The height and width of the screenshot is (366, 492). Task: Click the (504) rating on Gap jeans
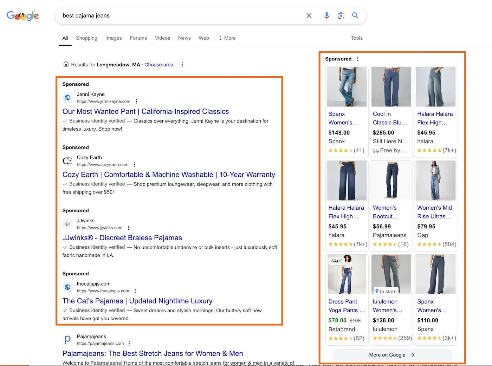coord(449,244)
